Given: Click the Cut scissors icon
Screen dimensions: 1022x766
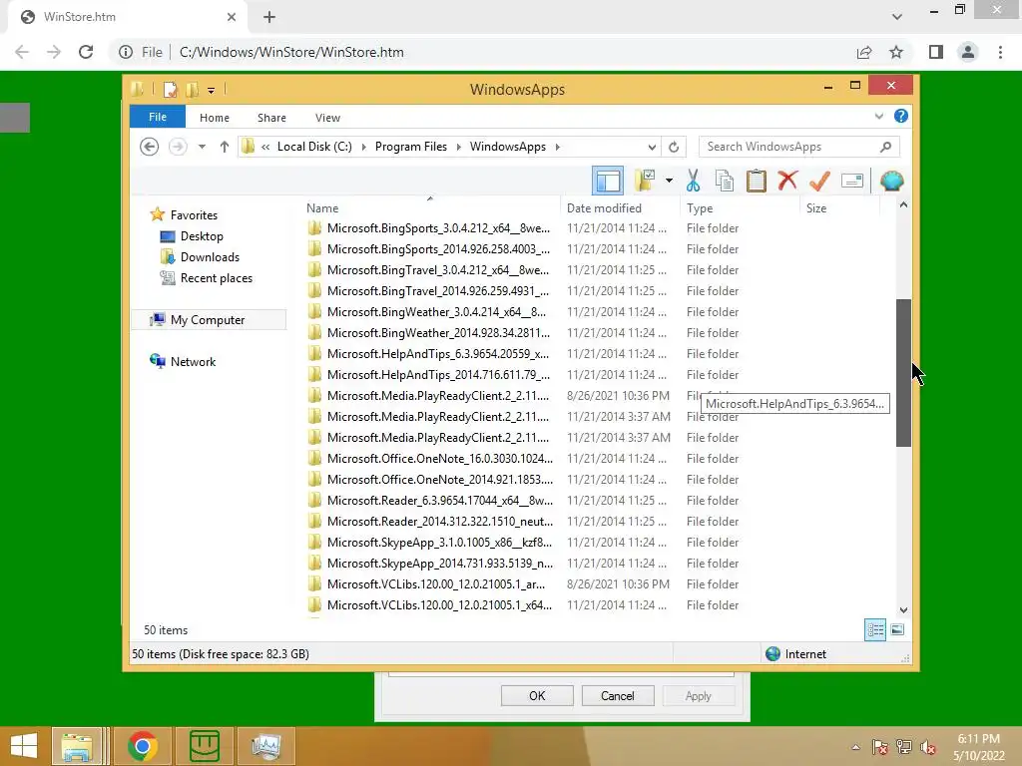Looking at the screenshot, I should coord(693,181).
